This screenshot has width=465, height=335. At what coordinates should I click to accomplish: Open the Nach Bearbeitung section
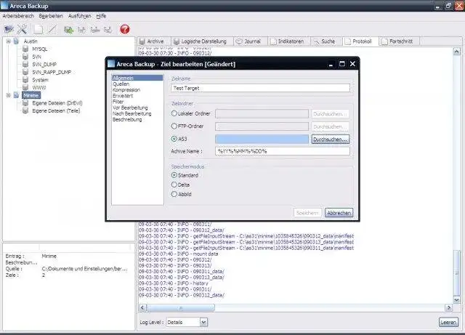(132, 113)
